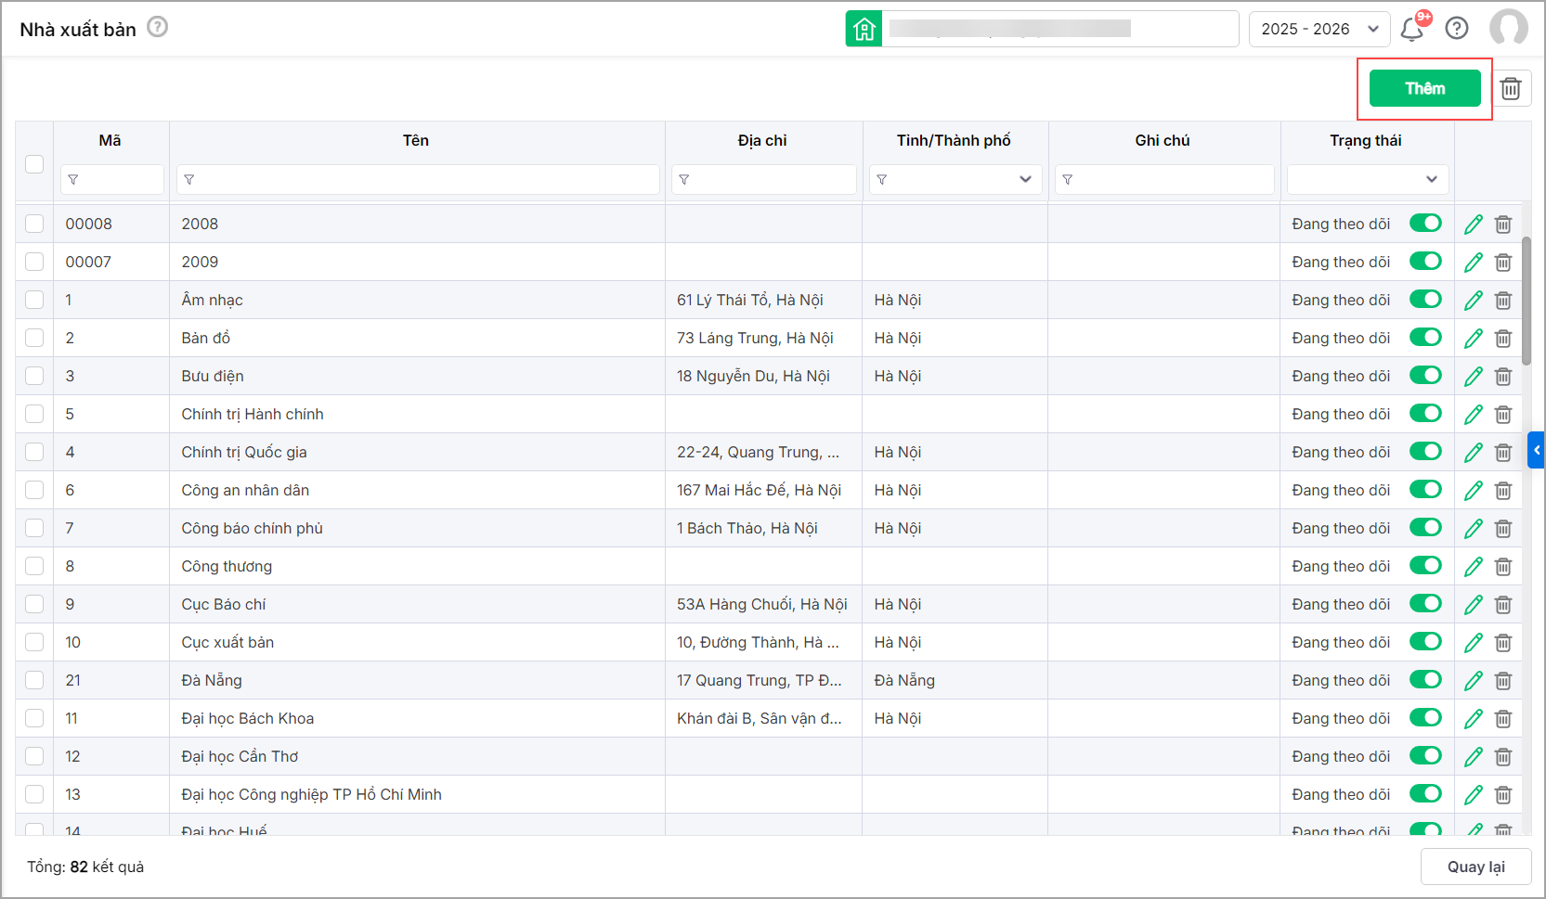Tick the checkbox for Bưu điện row
The image size is (1546, 899).
(x=34, y=376)
